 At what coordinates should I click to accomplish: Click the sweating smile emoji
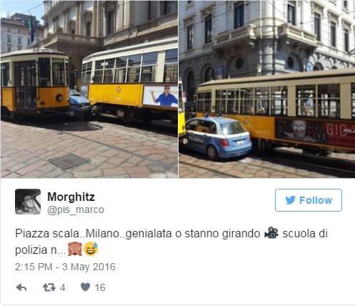91,249
